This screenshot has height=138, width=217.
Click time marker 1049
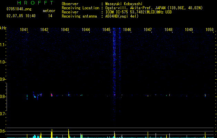189,30
